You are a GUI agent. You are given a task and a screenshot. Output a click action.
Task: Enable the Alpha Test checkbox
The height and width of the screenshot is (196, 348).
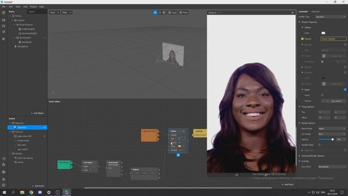(345, 150)
